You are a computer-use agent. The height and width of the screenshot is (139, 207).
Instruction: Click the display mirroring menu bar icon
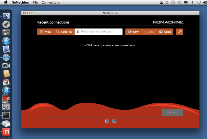[186, 2]
